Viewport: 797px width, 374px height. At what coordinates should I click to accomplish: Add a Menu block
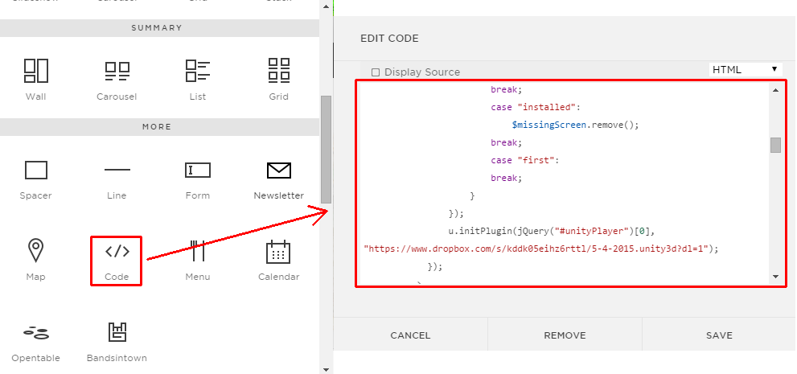pyautogui.click(x=198, y=250)
